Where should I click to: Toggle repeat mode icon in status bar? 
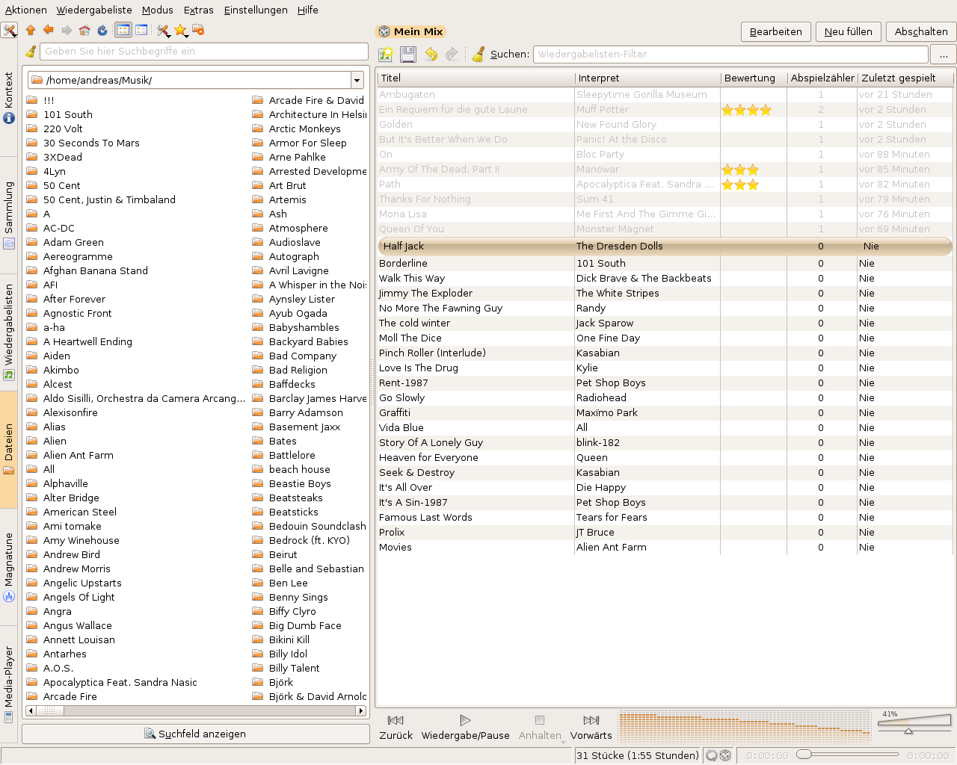point(712,755)
